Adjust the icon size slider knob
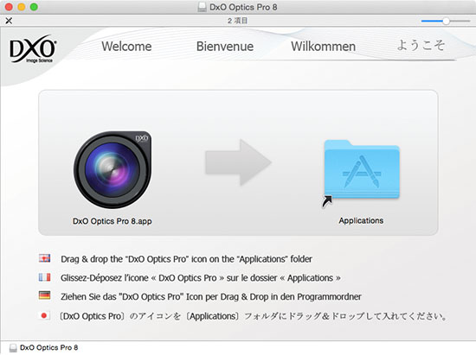476x355 pixels. click(x=446, y=21)
